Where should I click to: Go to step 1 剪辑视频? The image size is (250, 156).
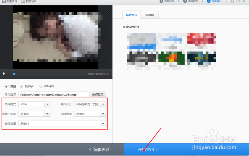pyautogui.click(x=167, y=1)
